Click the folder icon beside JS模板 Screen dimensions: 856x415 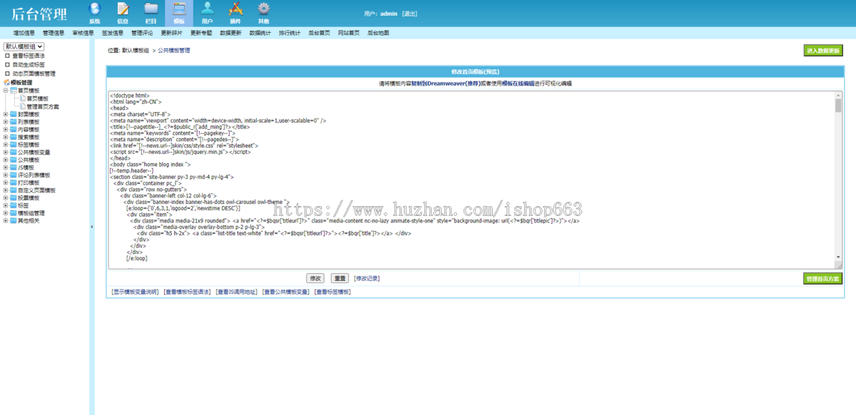click(14, 168)
